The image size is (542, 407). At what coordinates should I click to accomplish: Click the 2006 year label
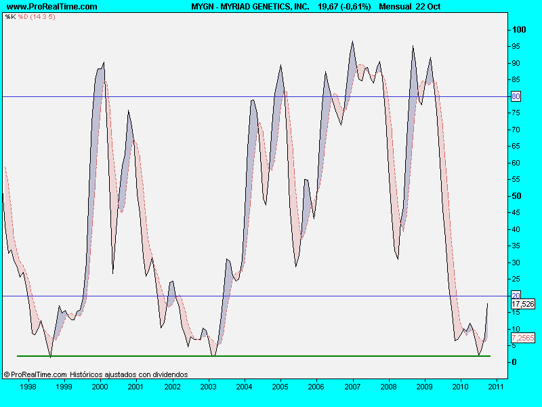click(x=316, y=387)
